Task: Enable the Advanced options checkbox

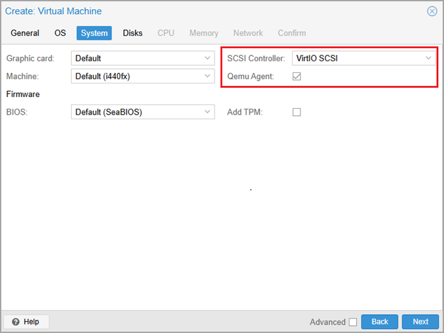Action: pyautogui.click(x=353, y=322)
